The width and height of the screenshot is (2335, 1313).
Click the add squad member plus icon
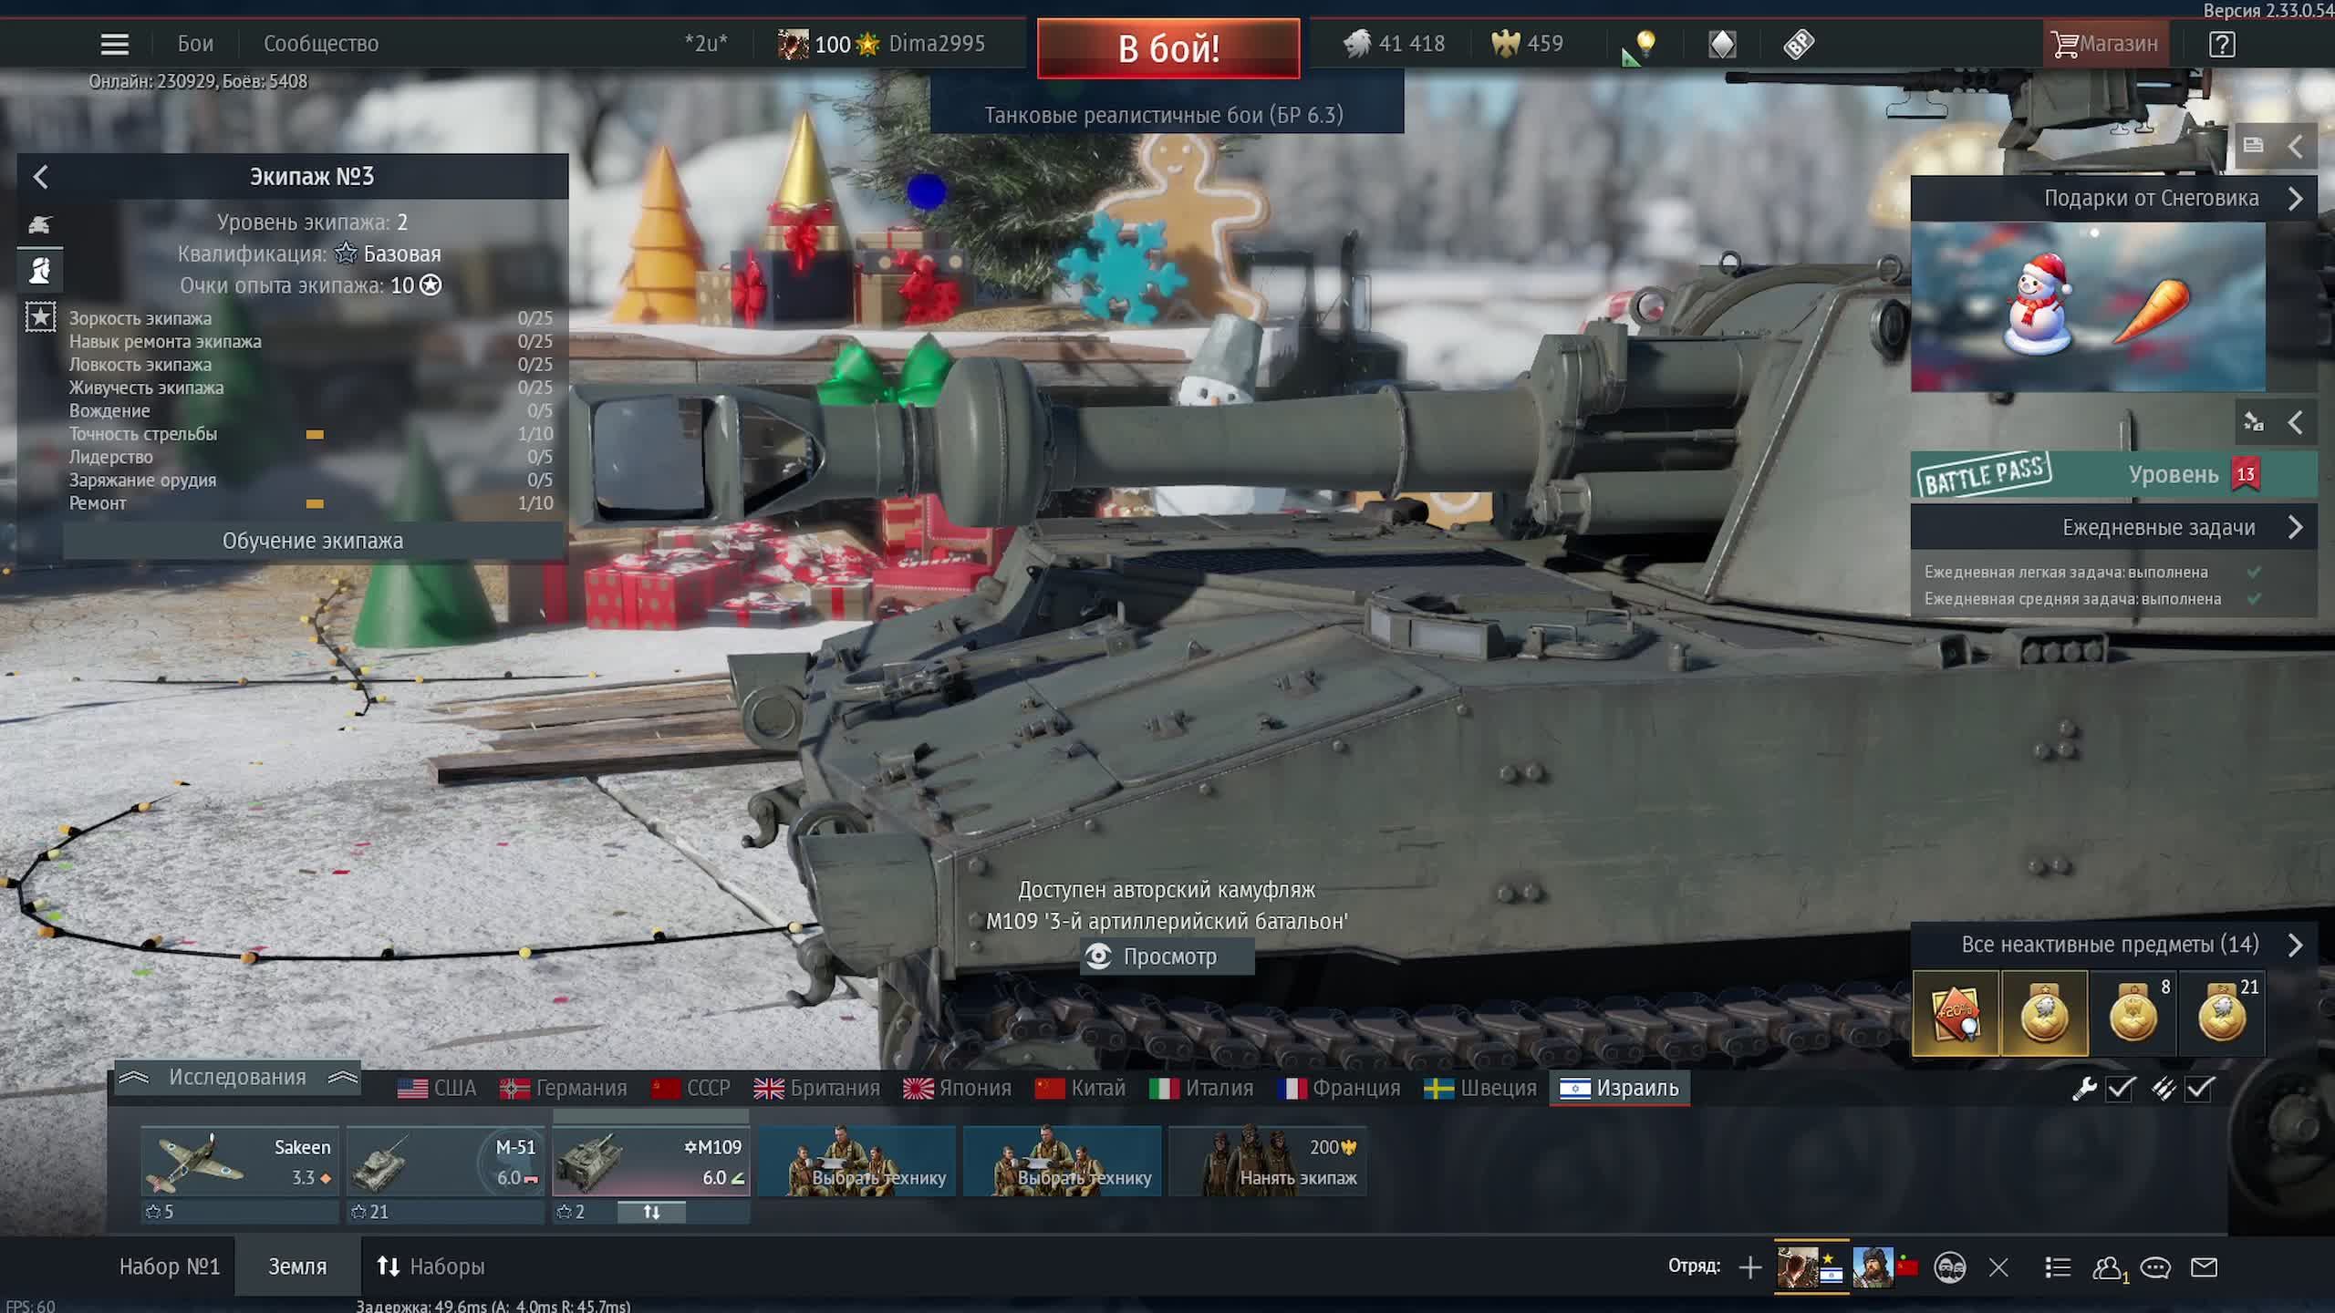pos(1749,1267)
